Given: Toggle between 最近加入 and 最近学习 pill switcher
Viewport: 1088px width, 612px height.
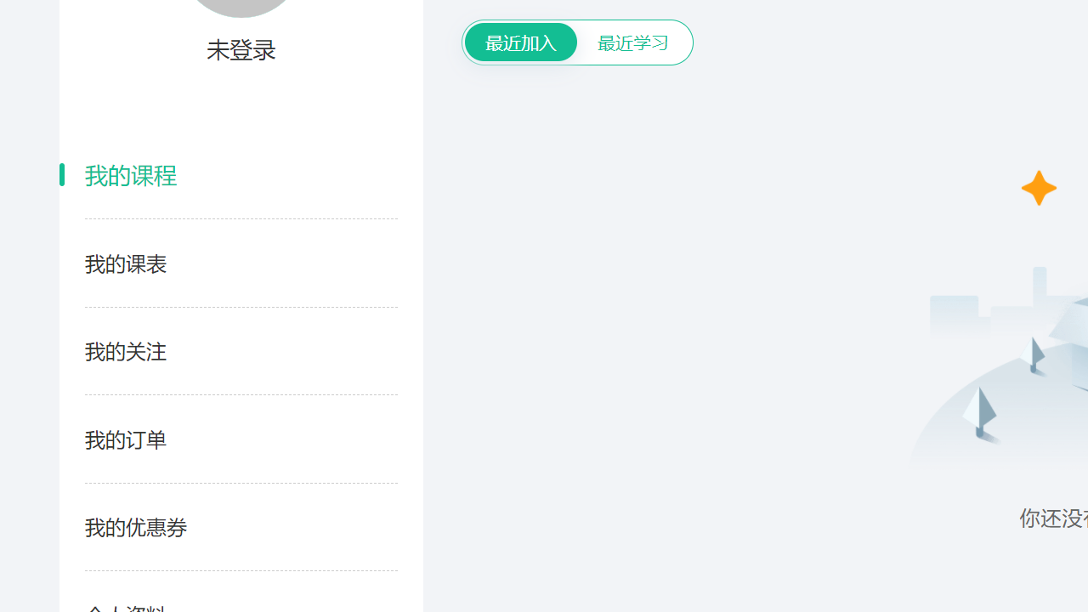Looking at the screenshot, I should (577, 42).
